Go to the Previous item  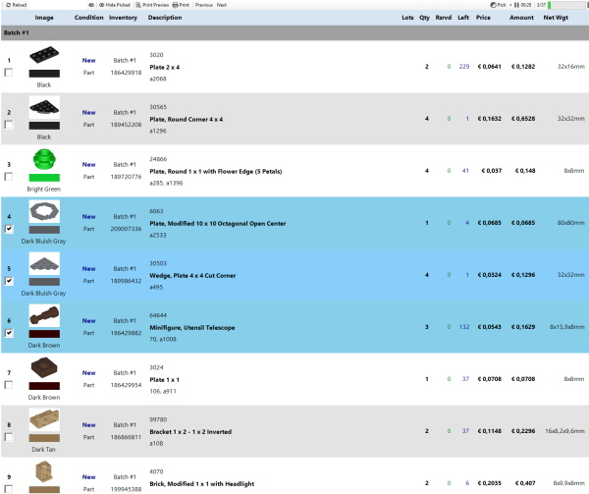click(203, 5)
